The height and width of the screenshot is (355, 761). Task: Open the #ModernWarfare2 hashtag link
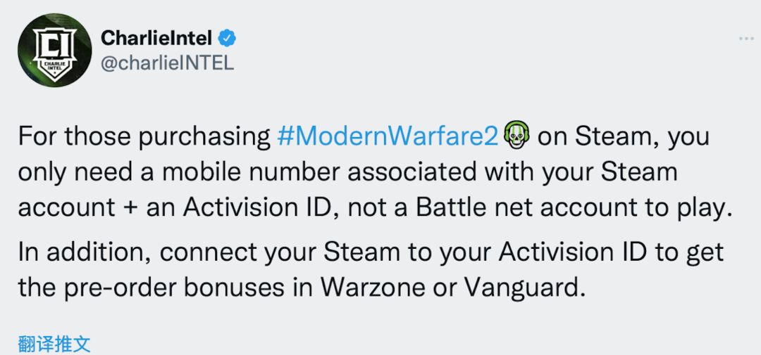tap(388, 137)
